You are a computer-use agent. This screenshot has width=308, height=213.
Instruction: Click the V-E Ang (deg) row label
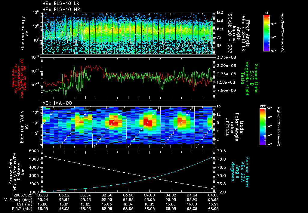18,200
